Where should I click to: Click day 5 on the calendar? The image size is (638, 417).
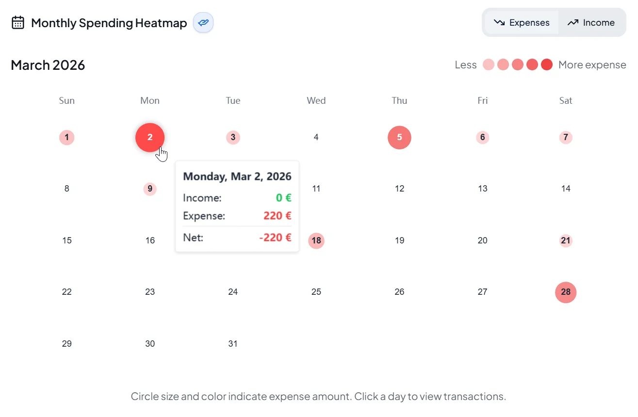(x=399, y=137)
